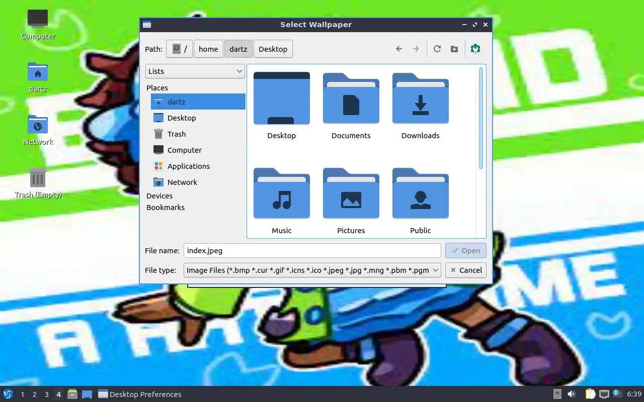Click the Cancel button

(x=466, y=270)
